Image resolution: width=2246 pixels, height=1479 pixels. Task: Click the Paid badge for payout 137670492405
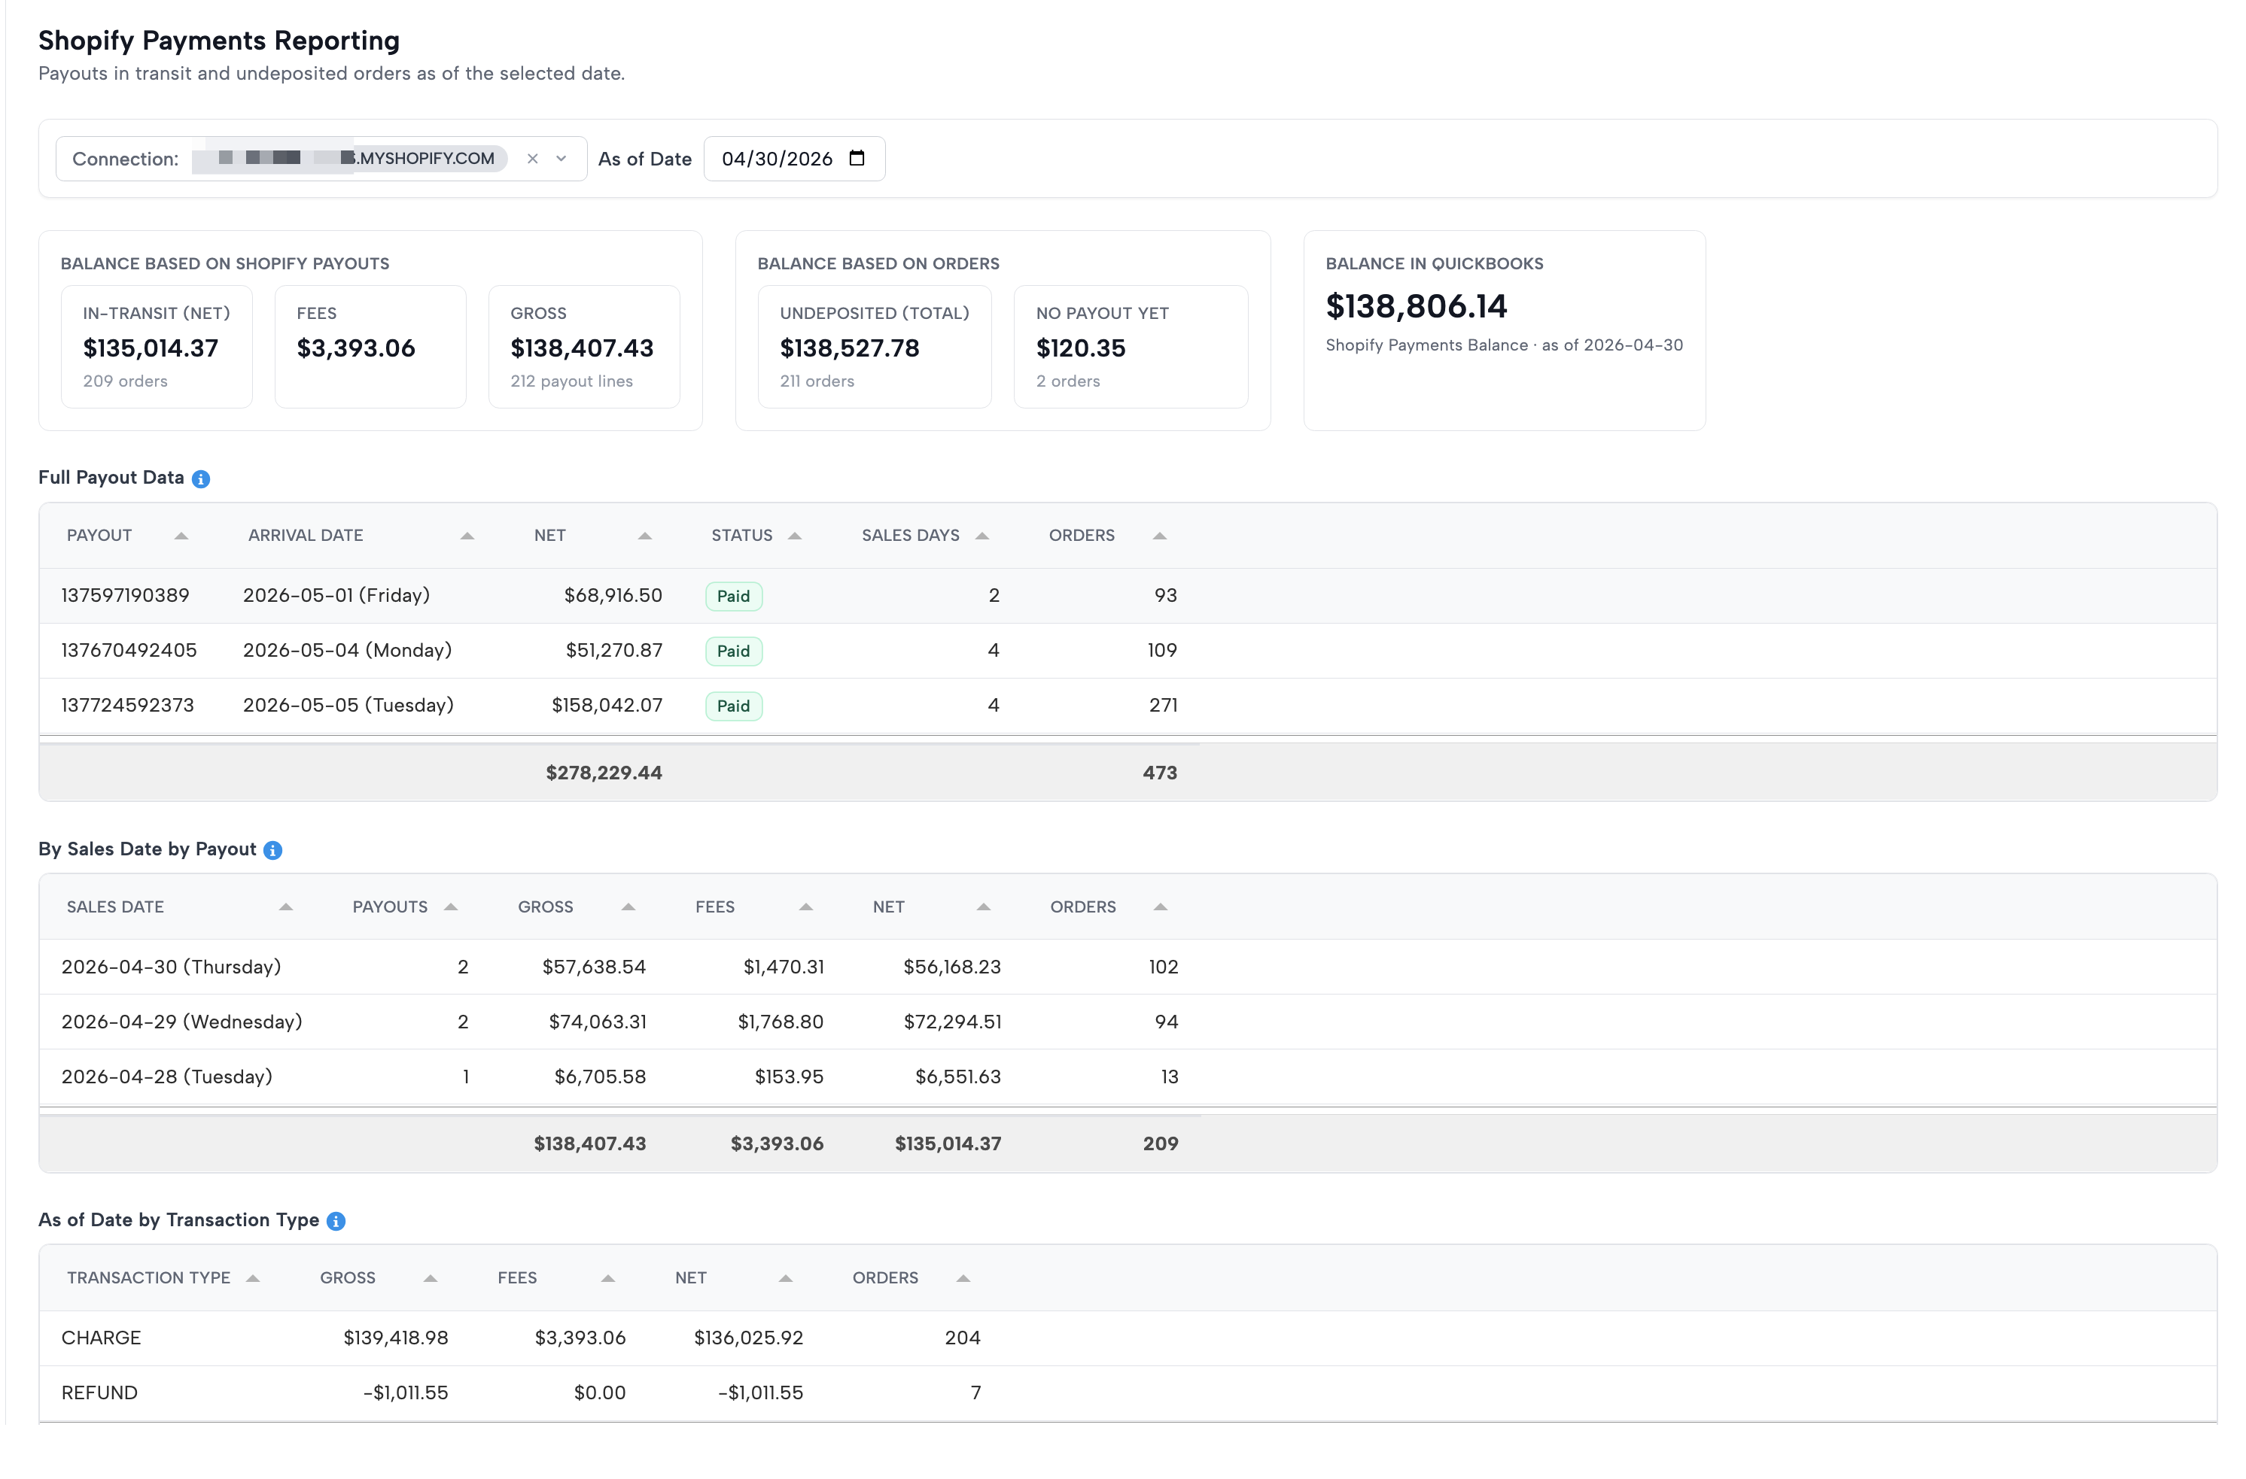click(733, 651)
